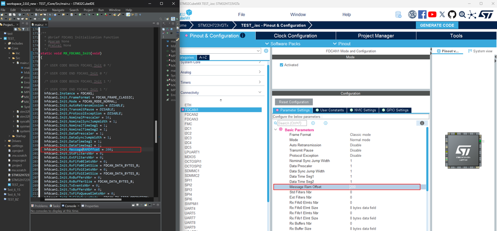Screen dimensions: 497x231
Task: Switch to the Project Manager tab
Action: coord(376,35)
